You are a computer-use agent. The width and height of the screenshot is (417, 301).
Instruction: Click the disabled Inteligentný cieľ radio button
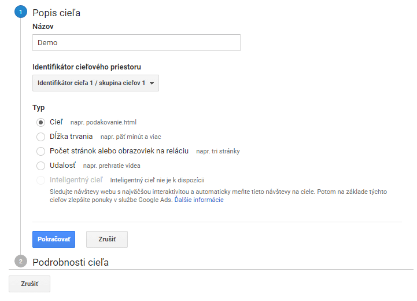tap(40, 180)
